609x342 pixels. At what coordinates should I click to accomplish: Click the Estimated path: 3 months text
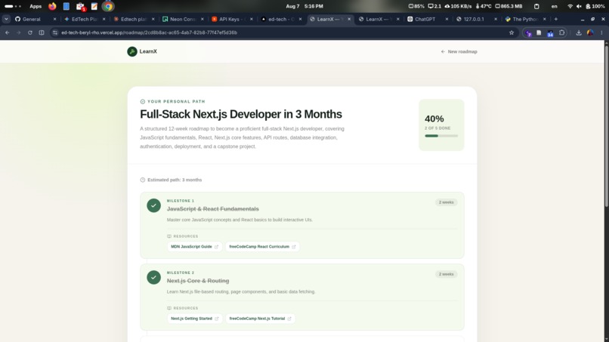[x=175, y=180]
